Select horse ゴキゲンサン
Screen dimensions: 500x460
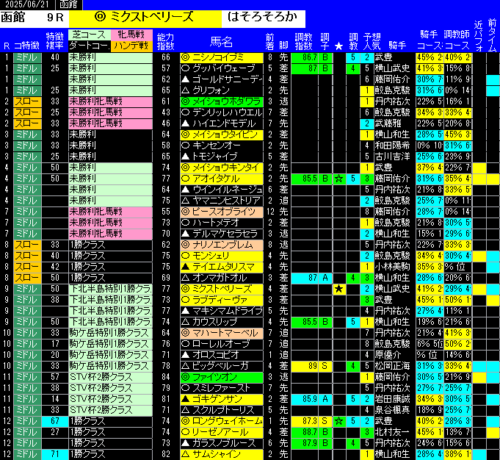222,399
